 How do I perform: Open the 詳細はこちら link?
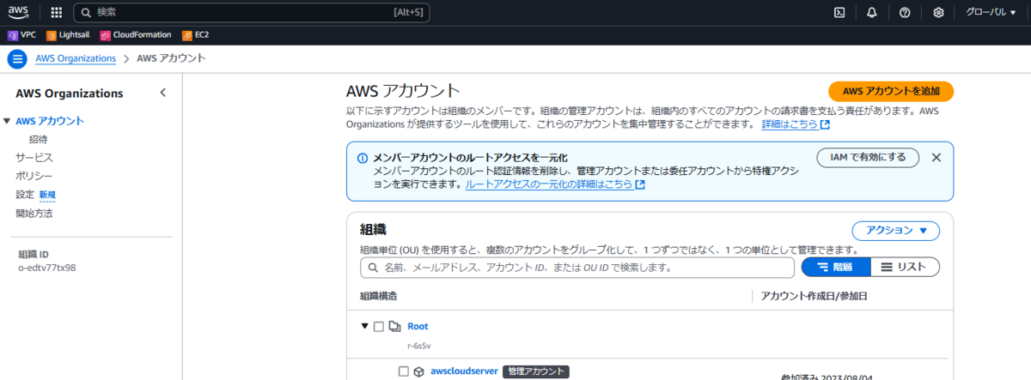point(796,124)
